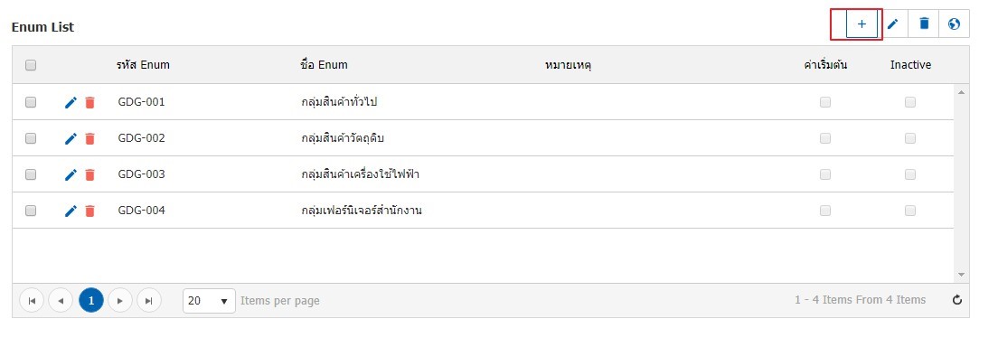Go to the last page arrow
Image resolution: width=998 pixels, height=347 pixels.
click(149, 301)
